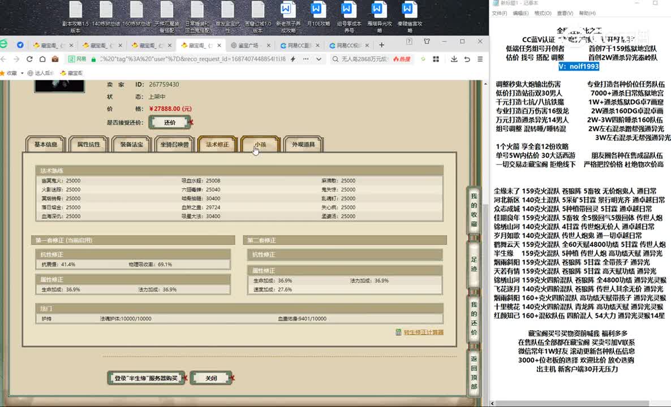The width and height of the screenshot is (671, 407).
Task: Click the 还价 bargain button
Action: (170, 122)
